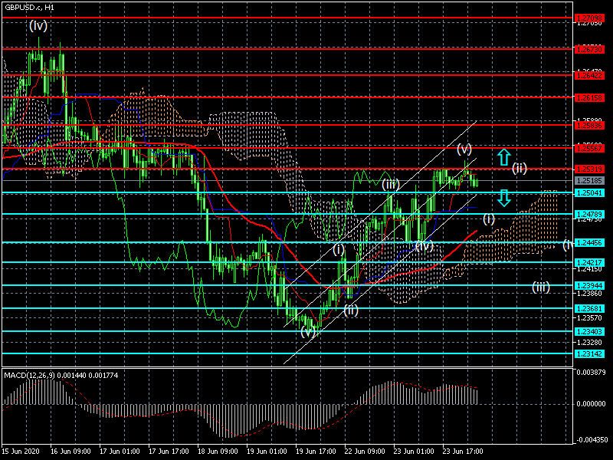613x460 pixels.
Task: Click the 1.23860 price scale value
Action: (x=589, y=294)
